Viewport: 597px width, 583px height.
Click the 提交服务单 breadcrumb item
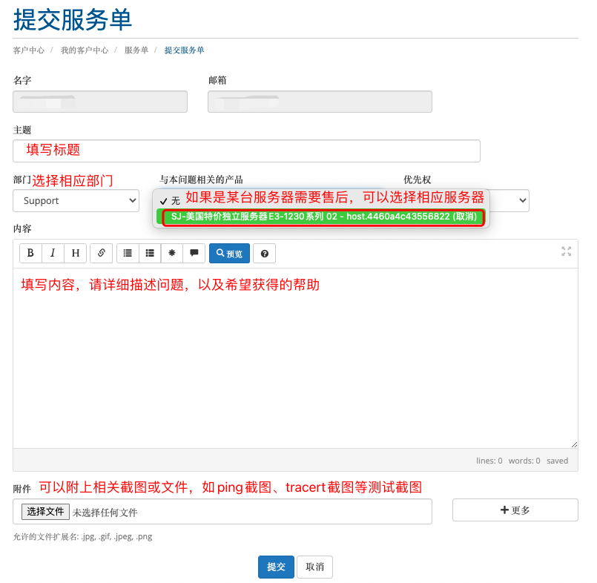click(x=184, y=50)
